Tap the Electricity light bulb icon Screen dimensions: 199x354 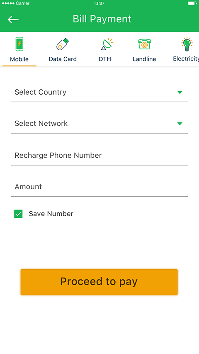[x=187, y=44]
